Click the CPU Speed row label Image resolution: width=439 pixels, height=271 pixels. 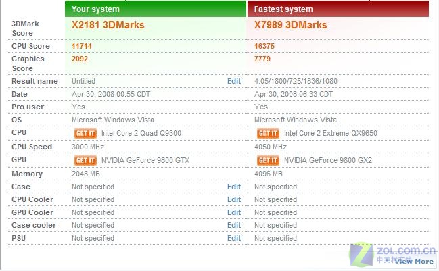pos(32,147)
